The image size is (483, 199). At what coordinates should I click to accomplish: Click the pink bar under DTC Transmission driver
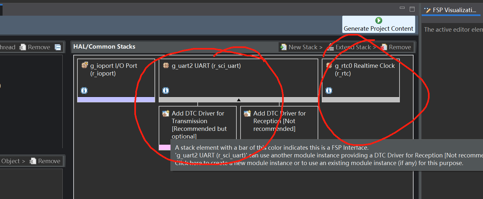(x=165, y=147)
